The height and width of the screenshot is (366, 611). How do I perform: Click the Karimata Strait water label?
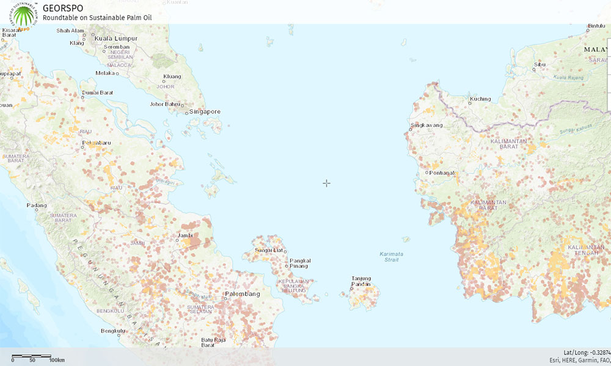coord(392,257)
